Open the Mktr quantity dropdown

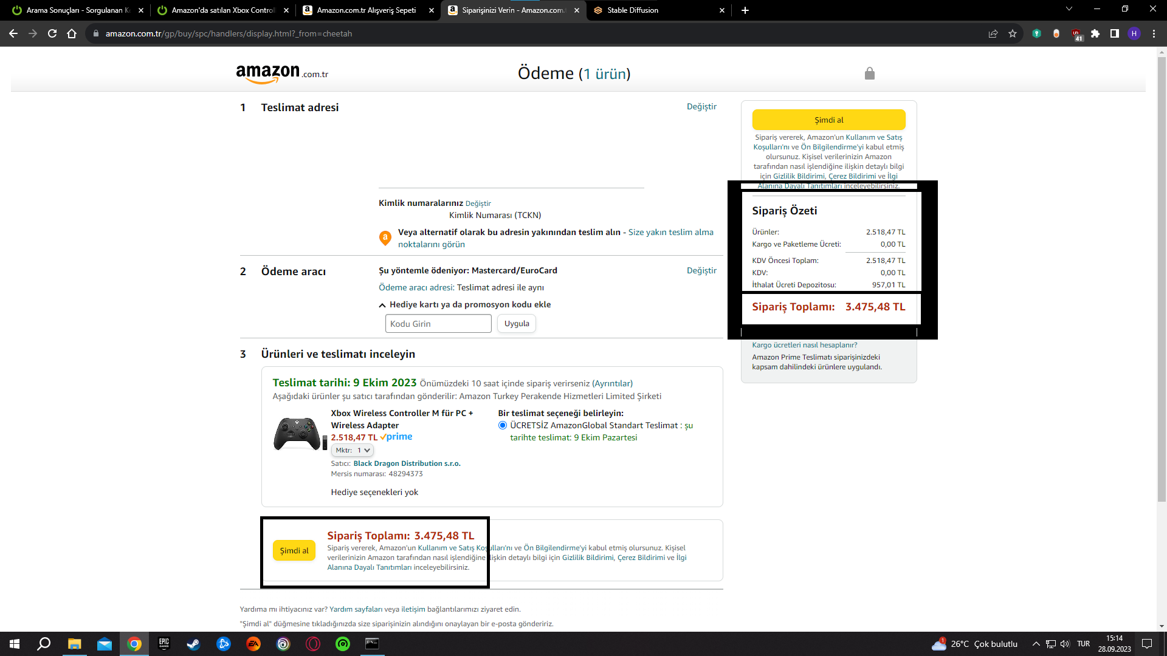[x=353, y=450]
